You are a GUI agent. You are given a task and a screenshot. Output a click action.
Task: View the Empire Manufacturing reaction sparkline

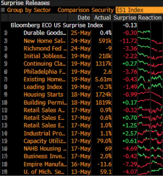click(150, 164)
